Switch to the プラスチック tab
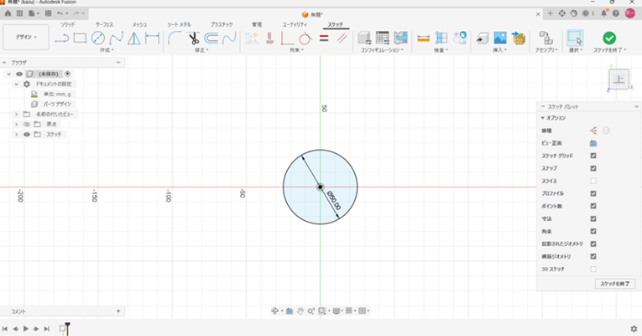Screen dimensions: 642x336 (222, 25)
